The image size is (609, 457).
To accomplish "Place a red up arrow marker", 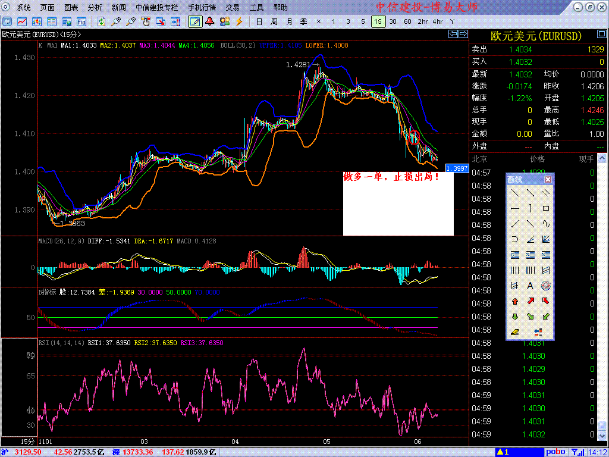I will point(514,301).
